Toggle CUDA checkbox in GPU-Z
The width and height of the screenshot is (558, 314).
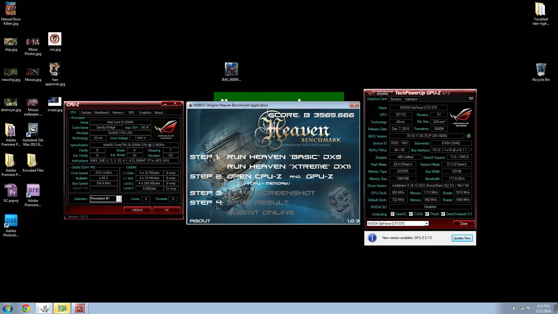click(411, 214)
